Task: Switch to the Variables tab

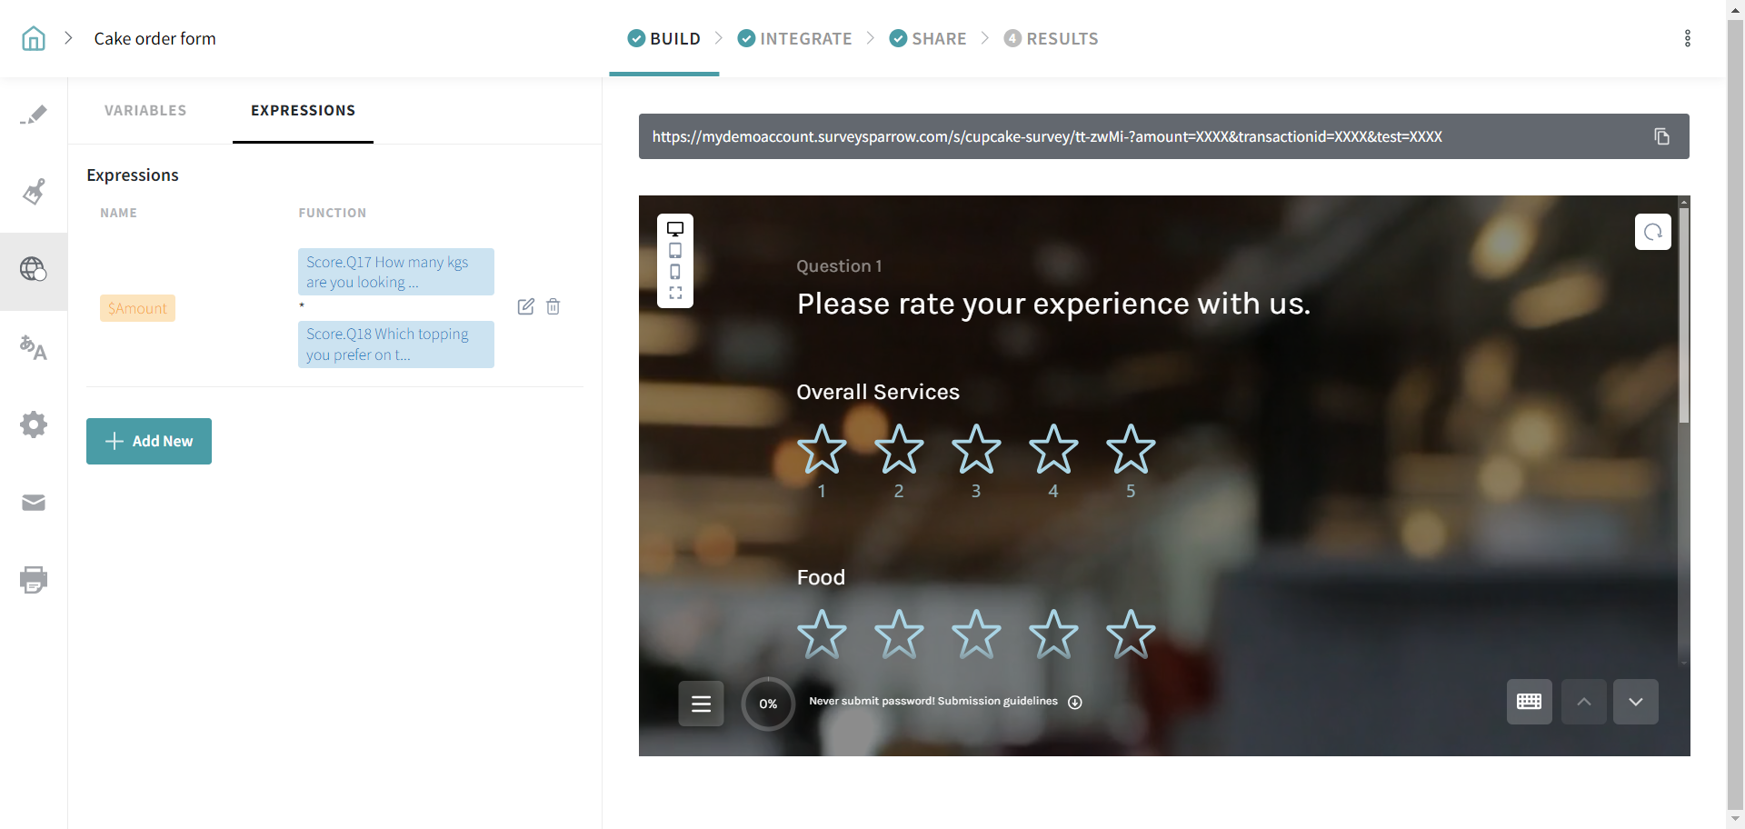Action: [x=145, y=110]
